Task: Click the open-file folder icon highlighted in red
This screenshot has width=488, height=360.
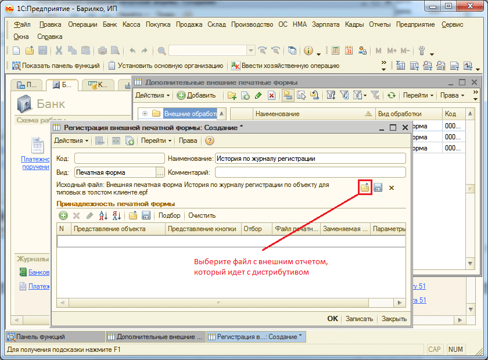Action: click(365, 188)
